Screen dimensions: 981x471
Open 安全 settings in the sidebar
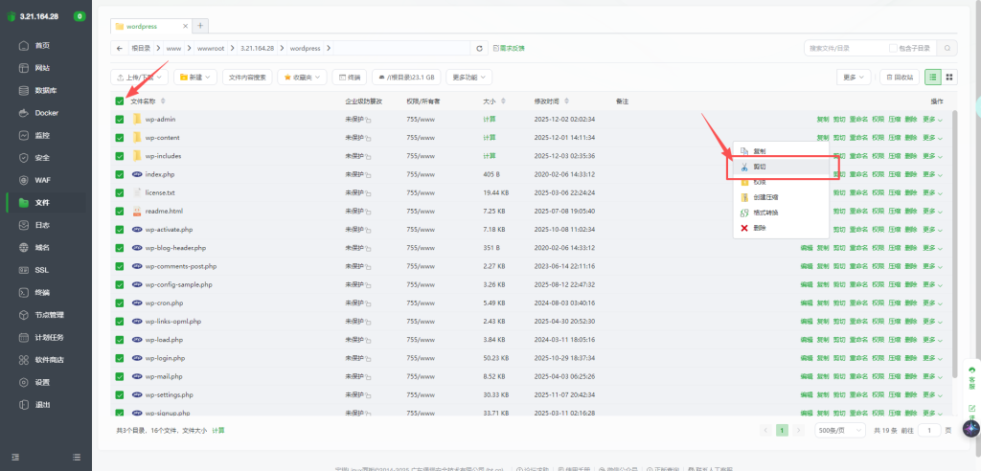(x=42, y=158)
